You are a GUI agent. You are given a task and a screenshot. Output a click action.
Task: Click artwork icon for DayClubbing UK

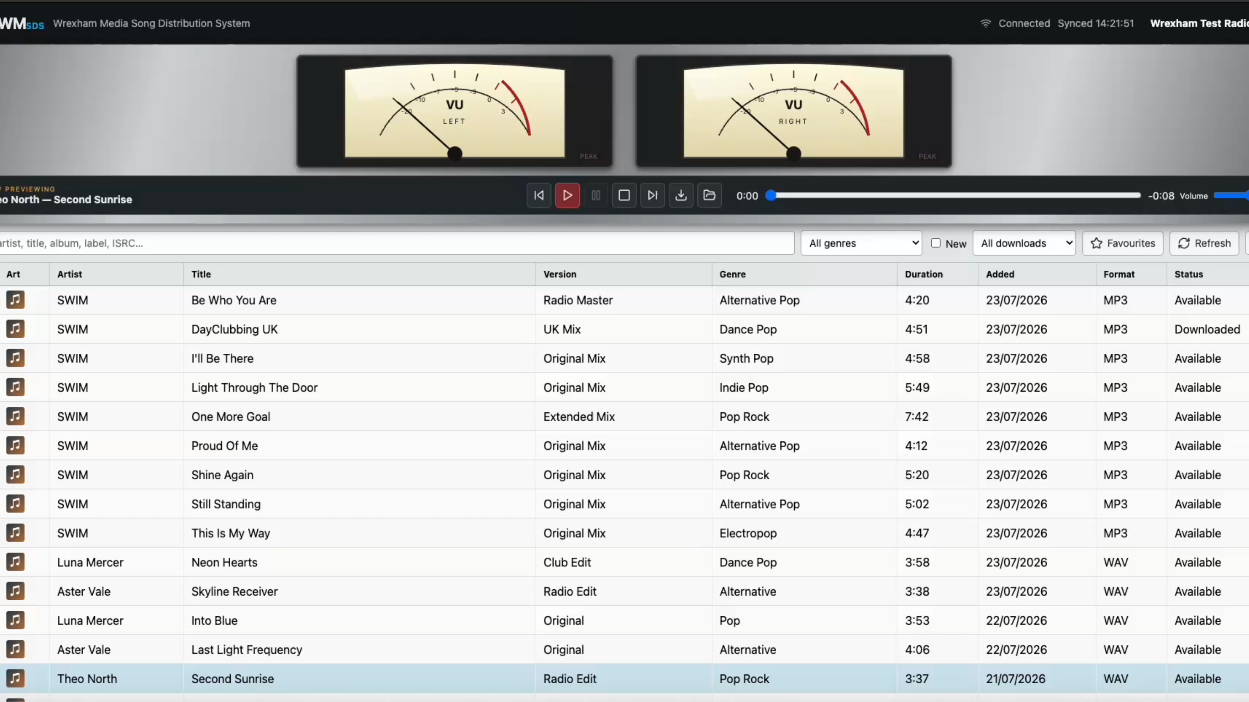pyautogui.click(x=15, y=329)
